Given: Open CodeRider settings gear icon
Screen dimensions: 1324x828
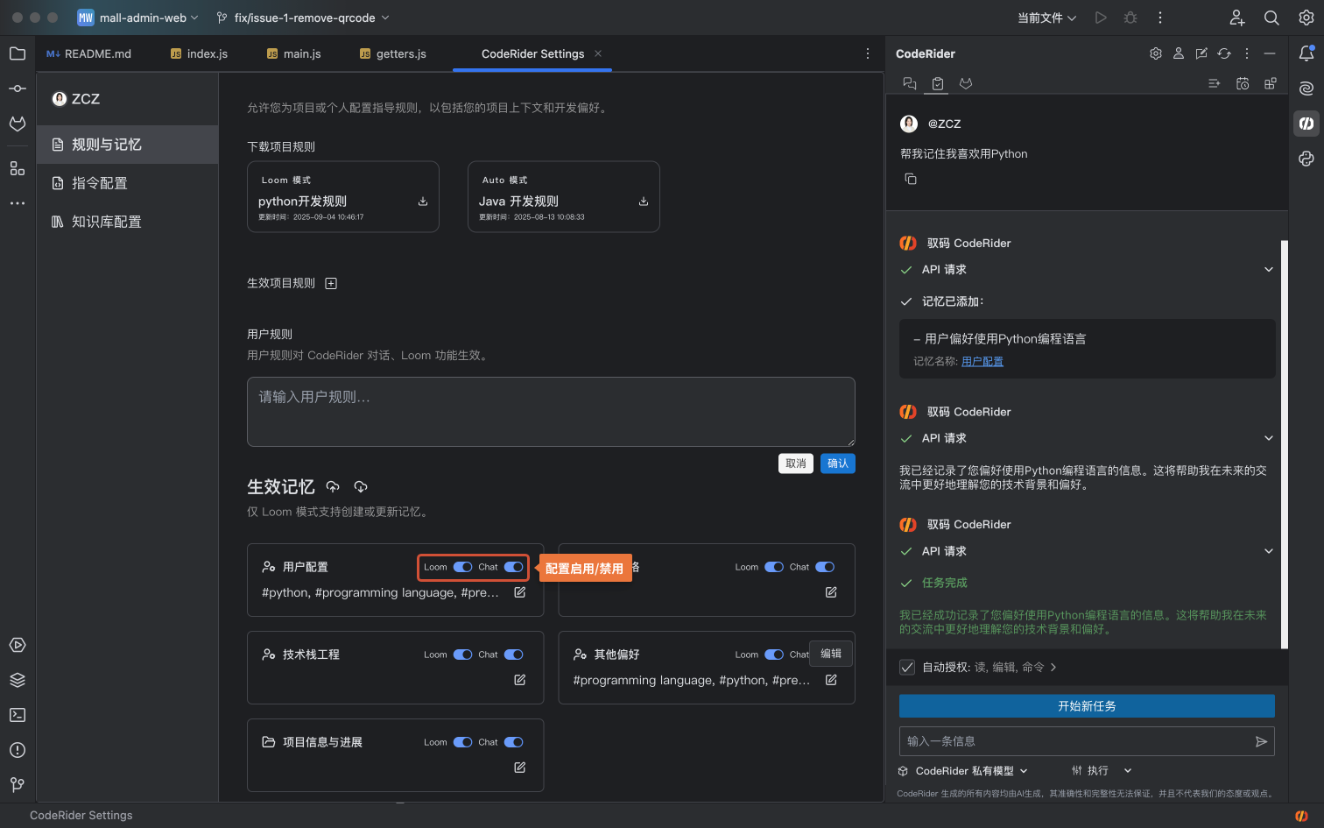Looking at the screenshot, I should pyautogui.click(x=1156, y=53).
